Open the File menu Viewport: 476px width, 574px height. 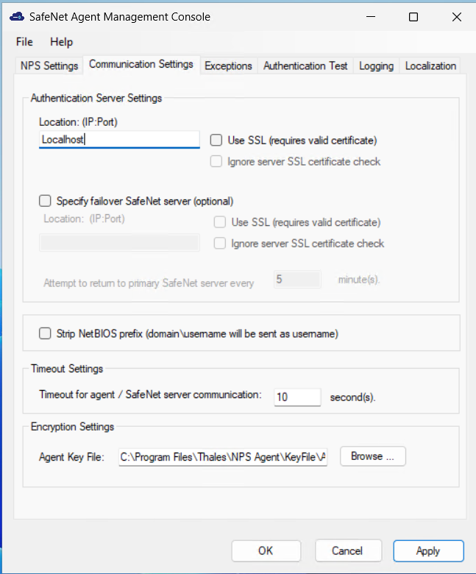tap(24, 42)
